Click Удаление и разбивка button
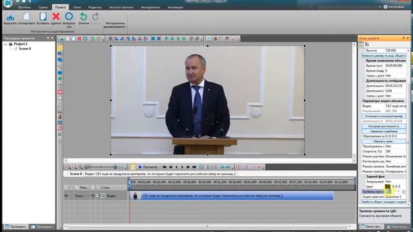This screenshot has height=232, width=413. coord(384,131)
